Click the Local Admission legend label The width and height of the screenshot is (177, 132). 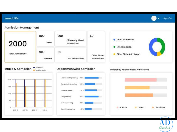point(125,40)
